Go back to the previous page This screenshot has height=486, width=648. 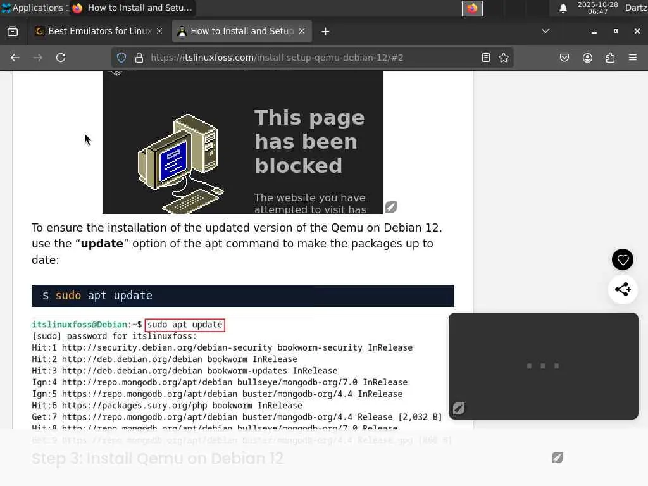(x=15, y=58)
